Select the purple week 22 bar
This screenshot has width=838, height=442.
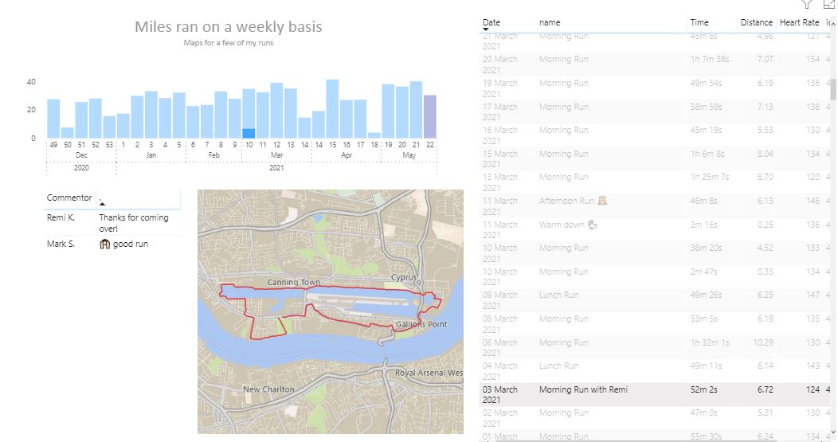tap(430, 116)
